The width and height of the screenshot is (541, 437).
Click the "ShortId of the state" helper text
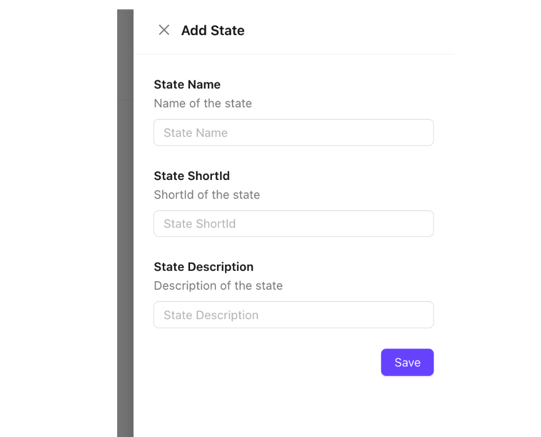[x=207, y=195]
